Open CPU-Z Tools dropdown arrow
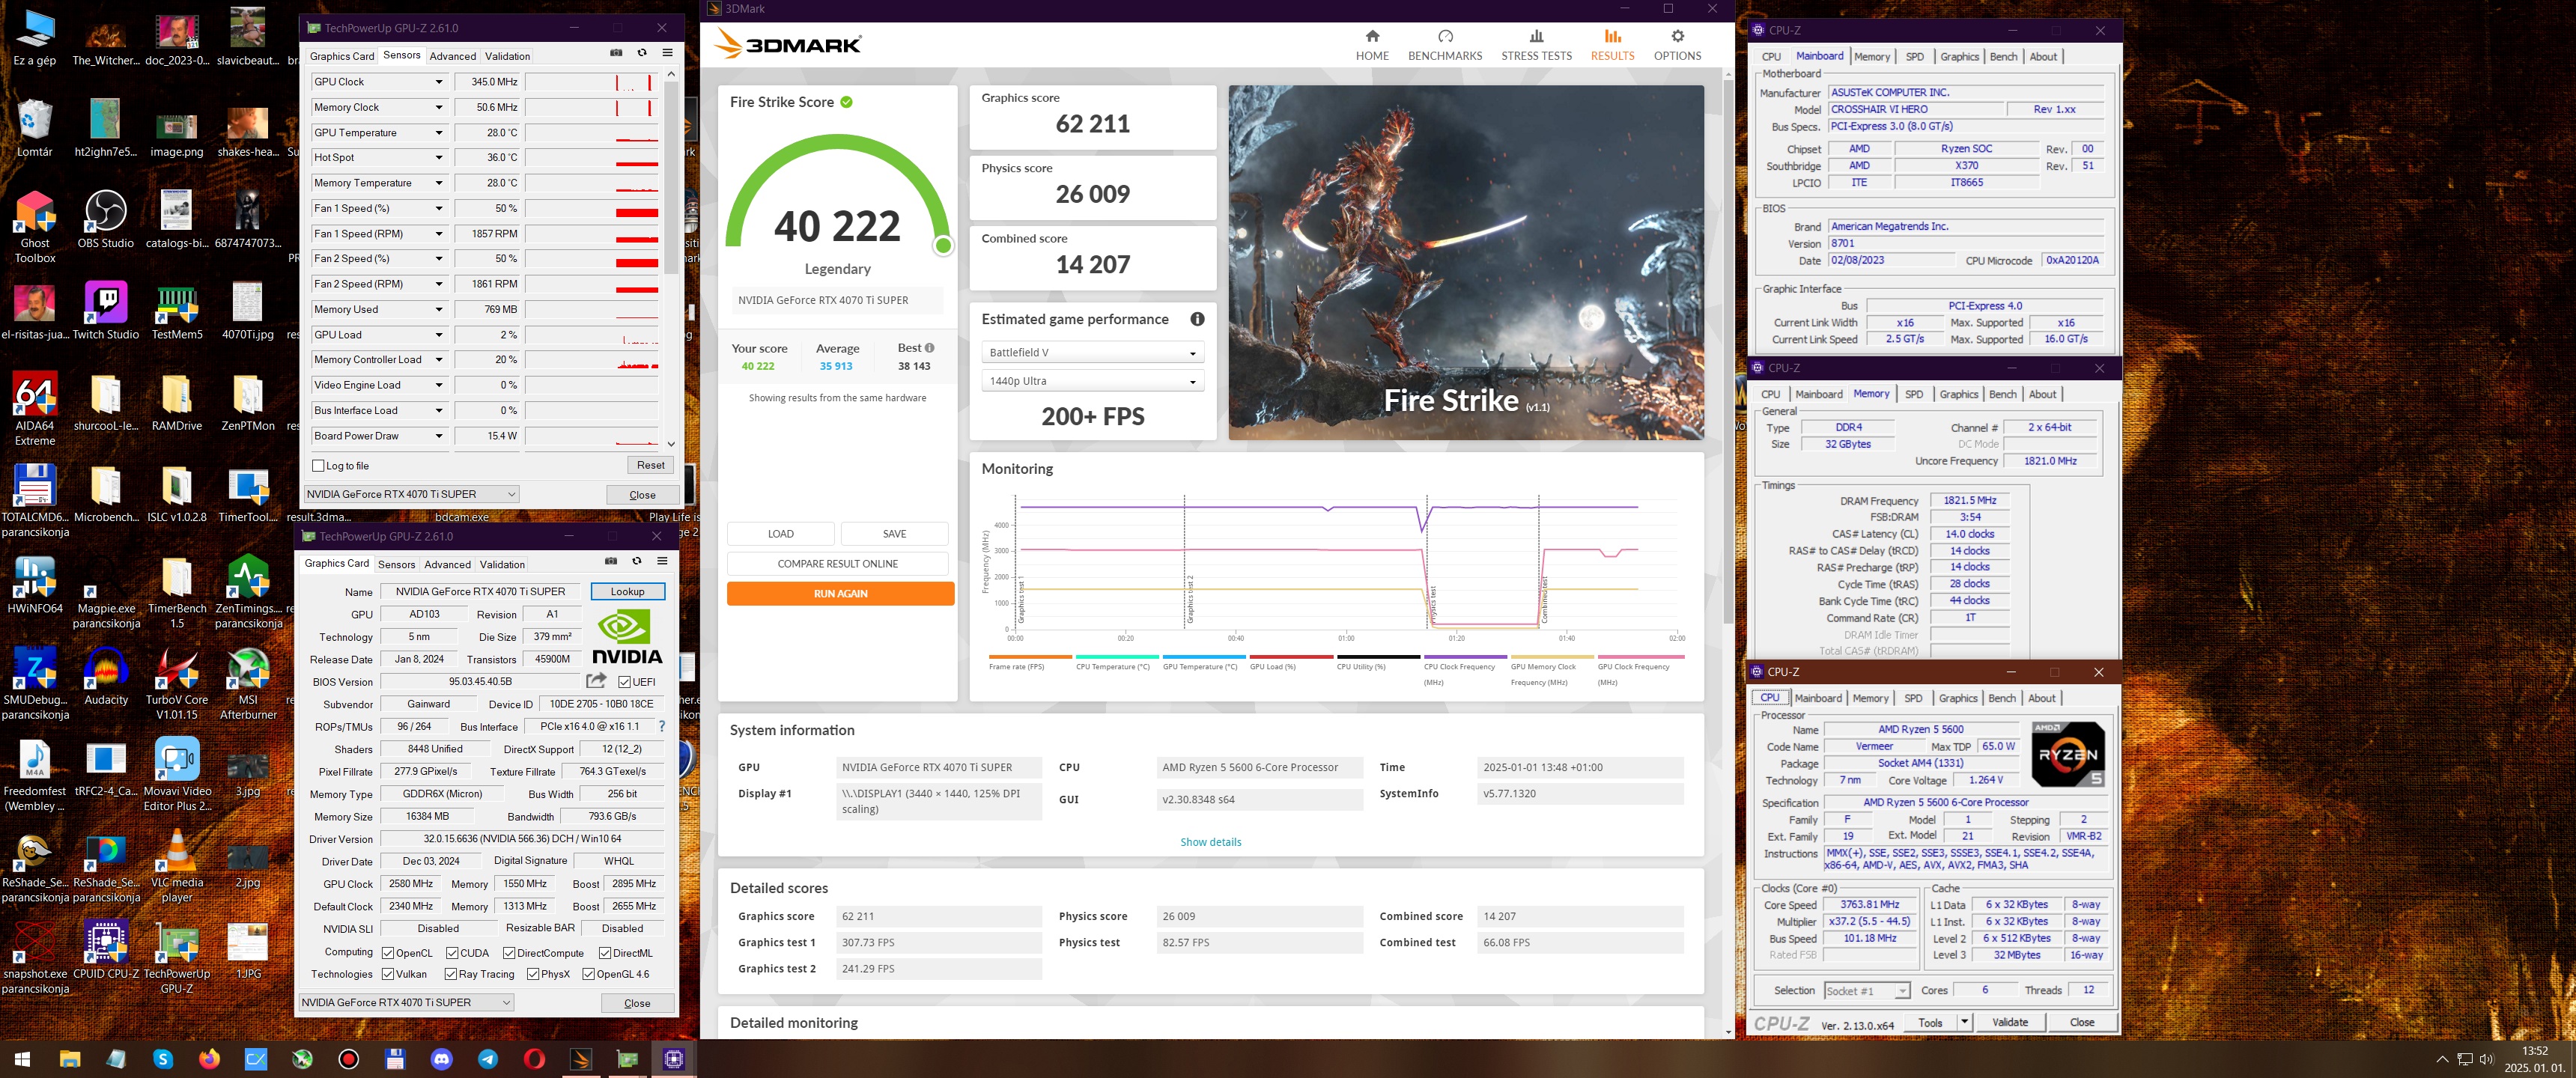This screenshot has width=2576, height=1078. (x=1964, y=1022)
